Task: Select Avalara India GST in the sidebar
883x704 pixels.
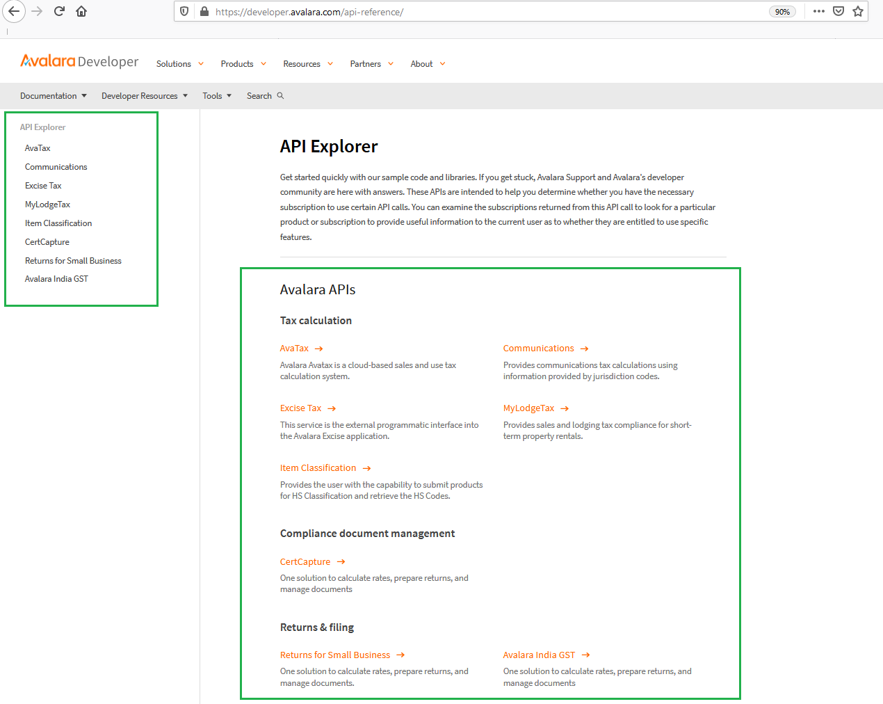Action: 56,279
